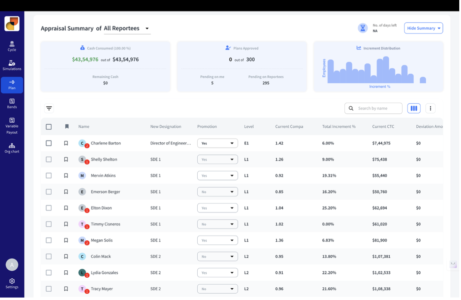This screenshot has width=461, height=300.
Task: Open Variable Payout section
Action: [x=12, y=126]
